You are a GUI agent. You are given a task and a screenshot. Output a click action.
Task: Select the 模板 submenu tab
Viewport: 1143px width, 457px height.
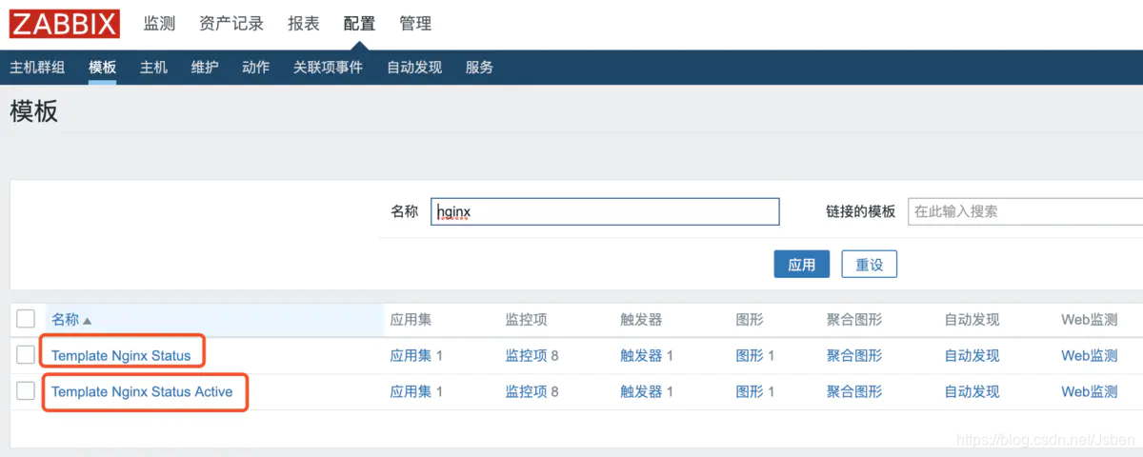tap(102, 68)
